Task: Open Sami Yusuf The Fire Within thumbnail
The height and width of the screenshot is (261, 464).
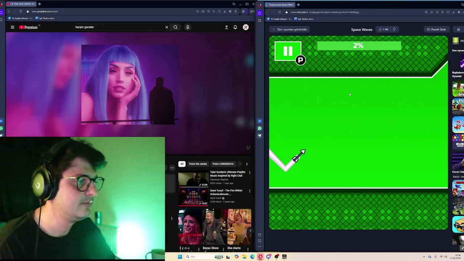Action: click(x=193, y=198)
